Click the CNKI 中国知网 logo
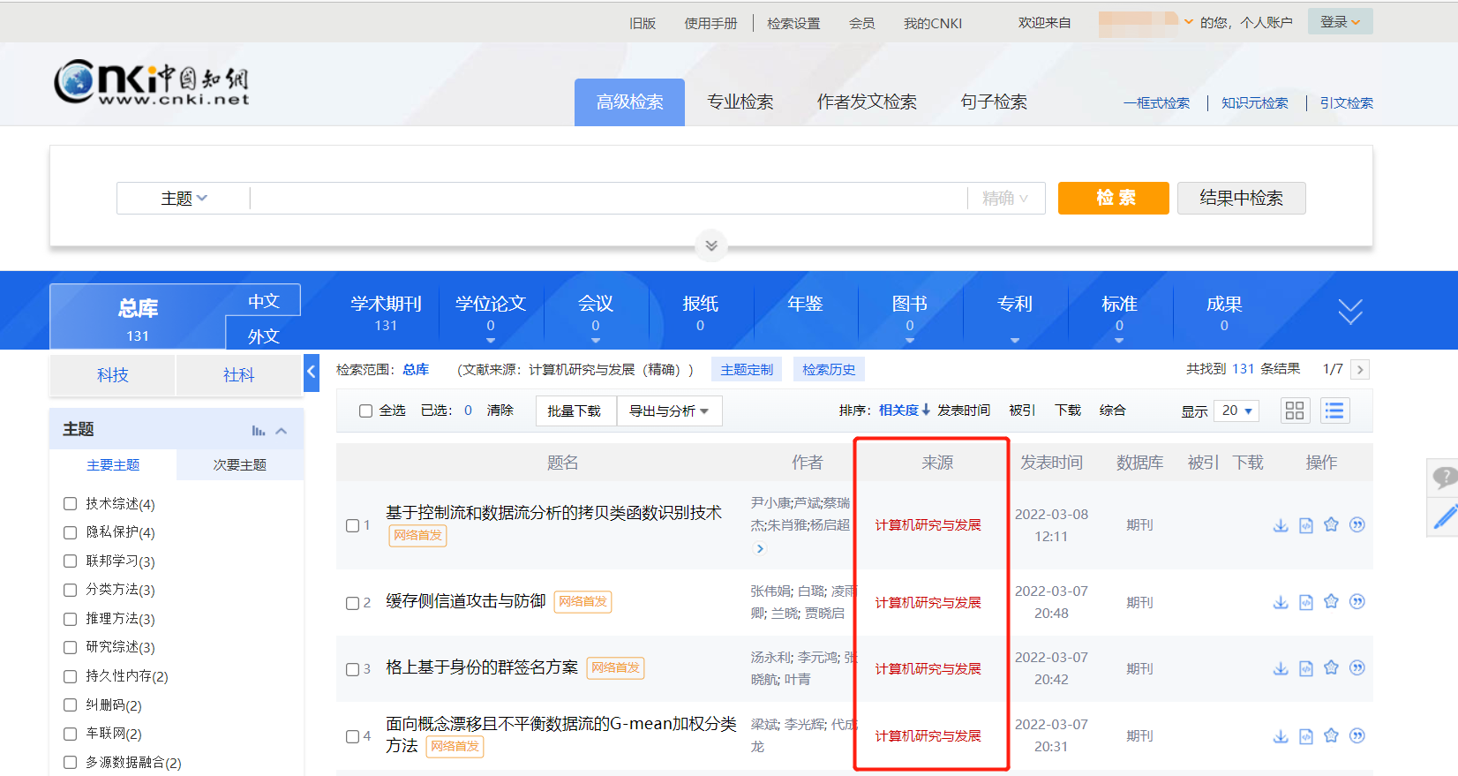 (x=151, y=84)
